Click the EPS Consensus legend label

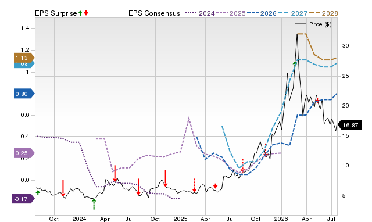(154, 13)
